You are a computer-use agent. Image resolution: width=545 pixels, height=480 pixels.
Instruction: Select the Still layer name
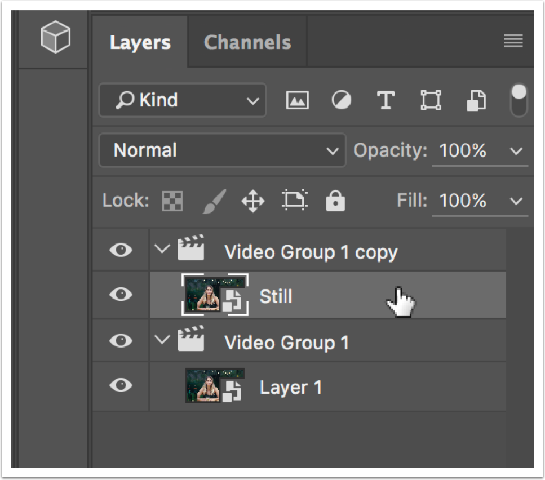(276, 296)
